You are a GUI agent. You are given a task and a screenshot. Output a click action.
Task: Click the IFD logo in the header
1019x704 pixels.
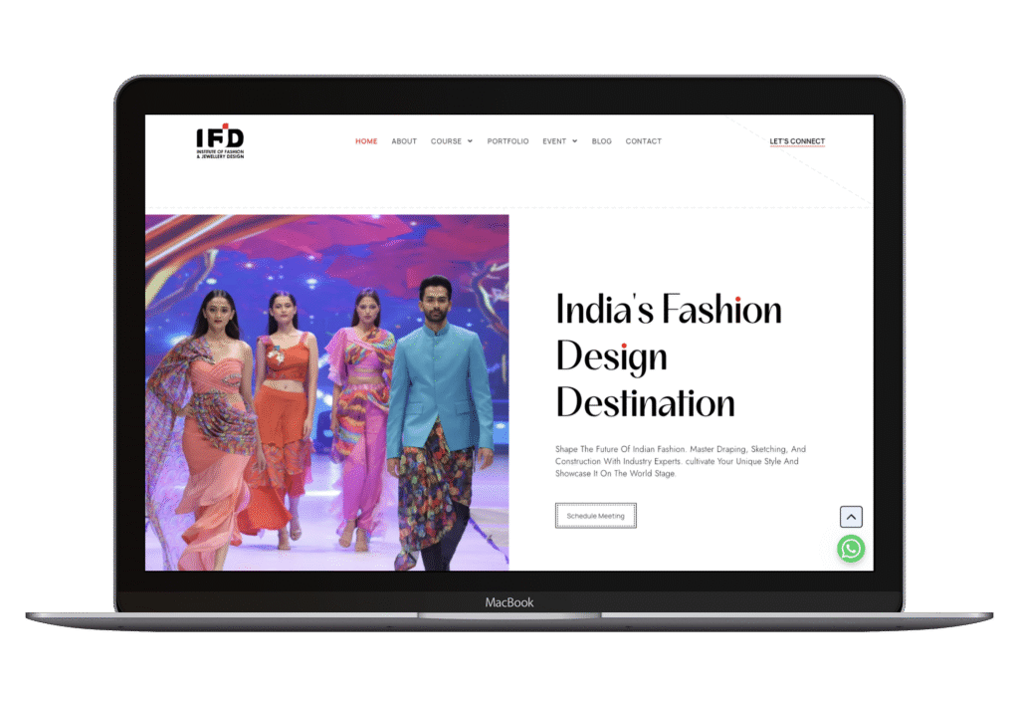[x=220, y=141]
